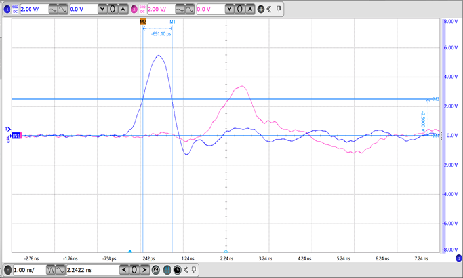Decrease channel 2 vertical scale (small wave icon)
This screenshot has height=278, width=463.
pos(180,9)
